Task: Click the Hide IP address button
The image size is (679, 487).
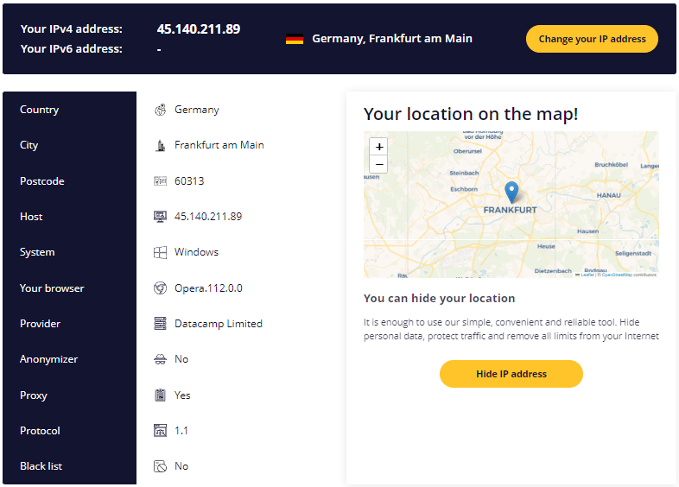Action: point(511,374)
